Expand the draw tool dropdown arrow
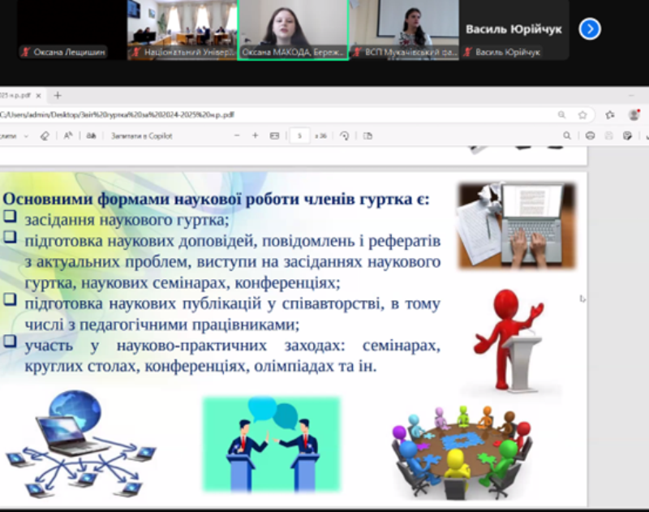649x512 pixels. click(x=26, y=136)
